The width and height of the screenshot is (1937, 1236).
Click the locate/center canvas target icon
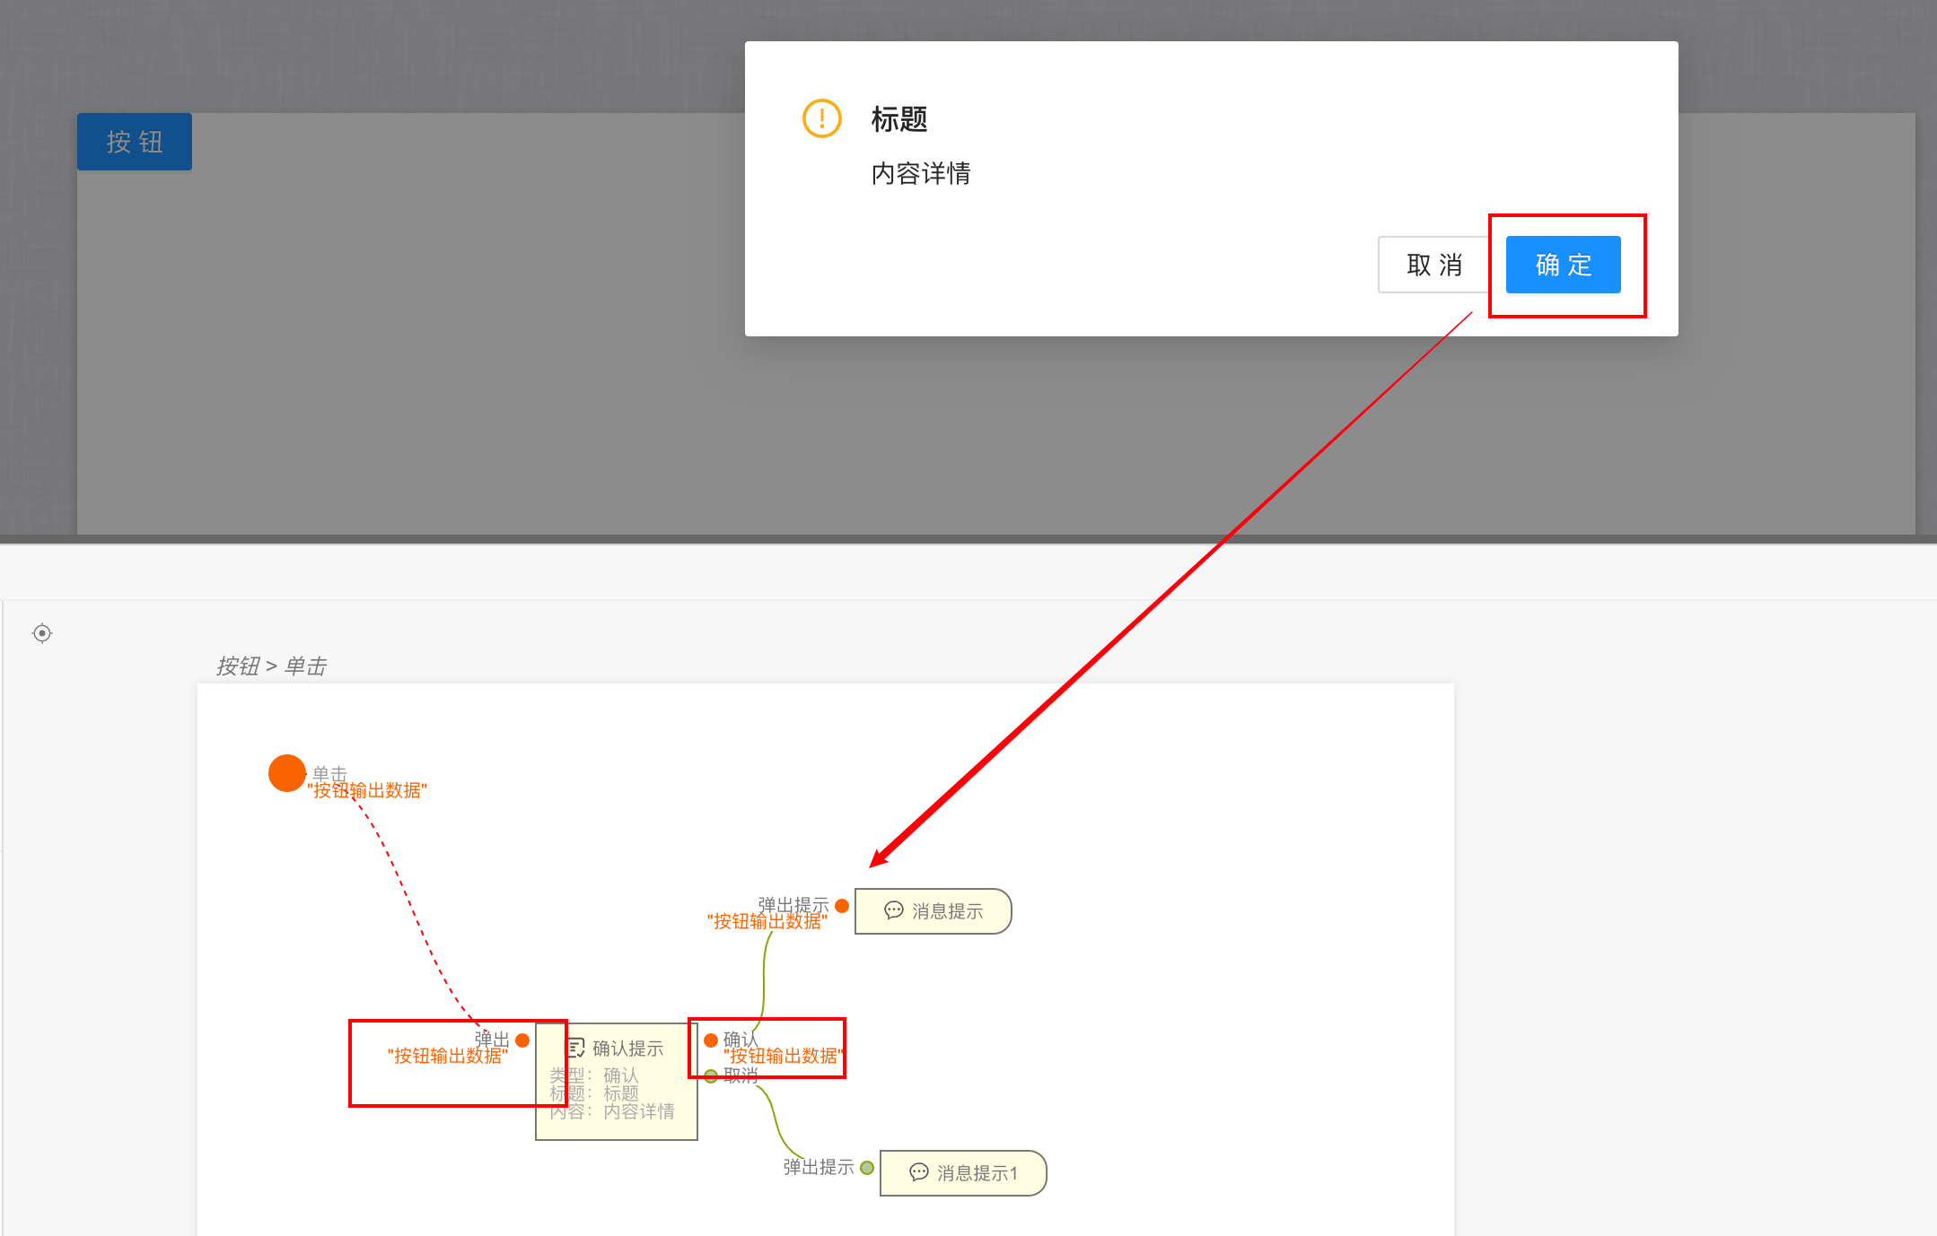[42, 633]
